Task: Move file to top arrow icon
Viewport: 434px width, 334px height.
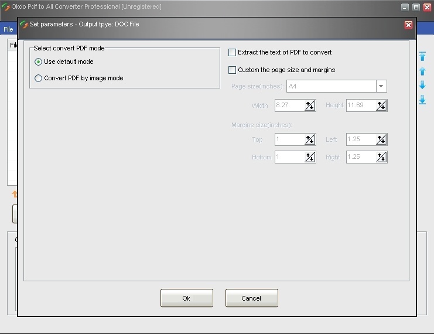Action: click(422, 56)
